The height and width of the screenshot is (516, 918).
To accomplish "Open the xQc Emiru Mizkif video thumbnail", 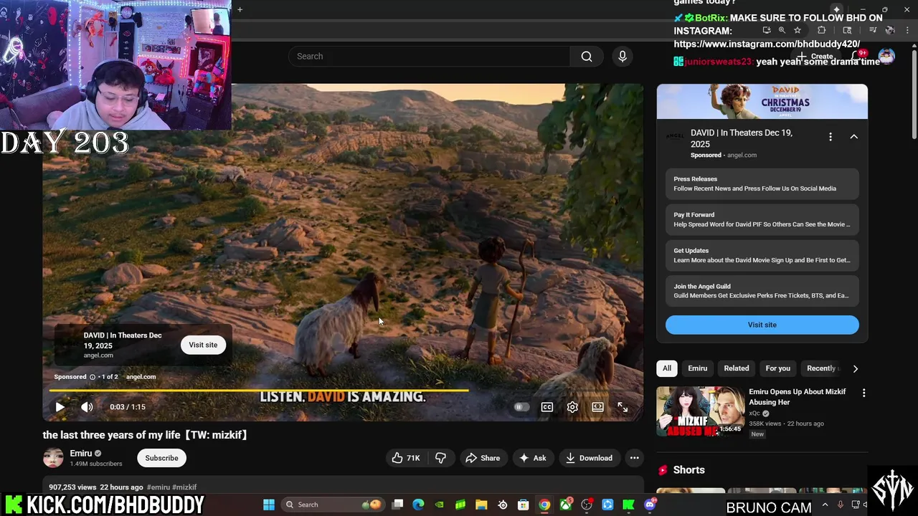I will point(700,412).
